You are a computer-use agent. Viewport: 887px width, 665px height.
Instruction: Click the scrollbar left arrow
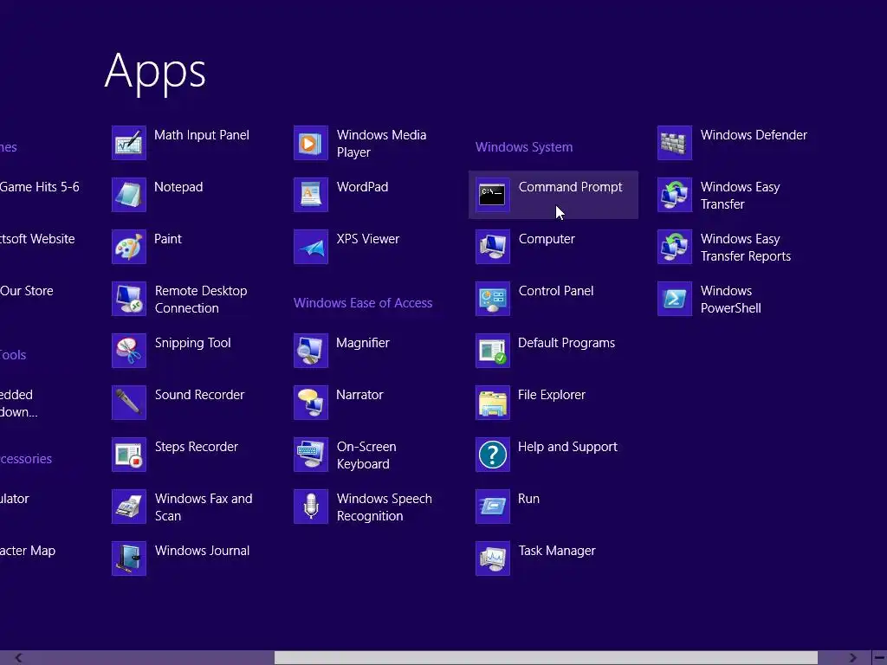[19, 658]
